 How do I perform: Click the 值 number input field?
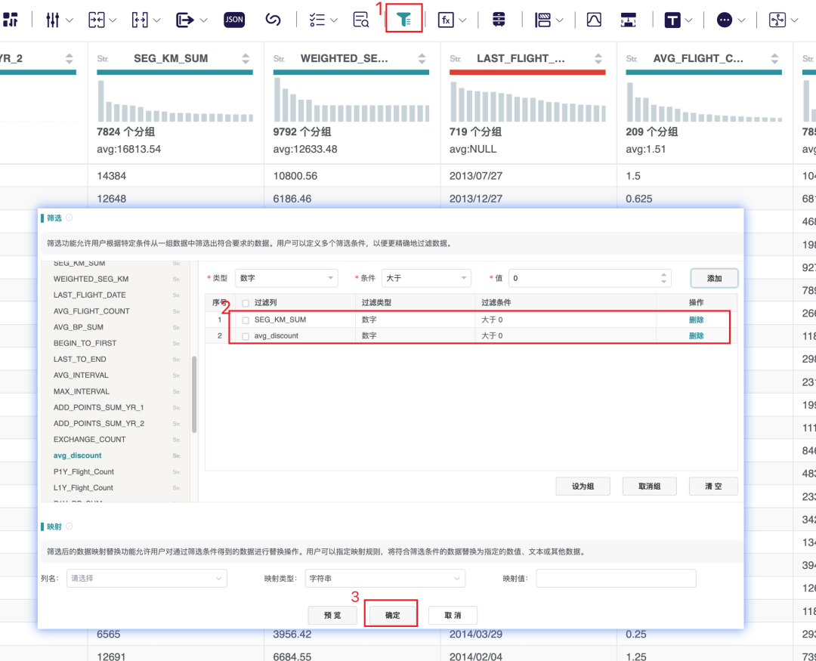pos(589,278)
